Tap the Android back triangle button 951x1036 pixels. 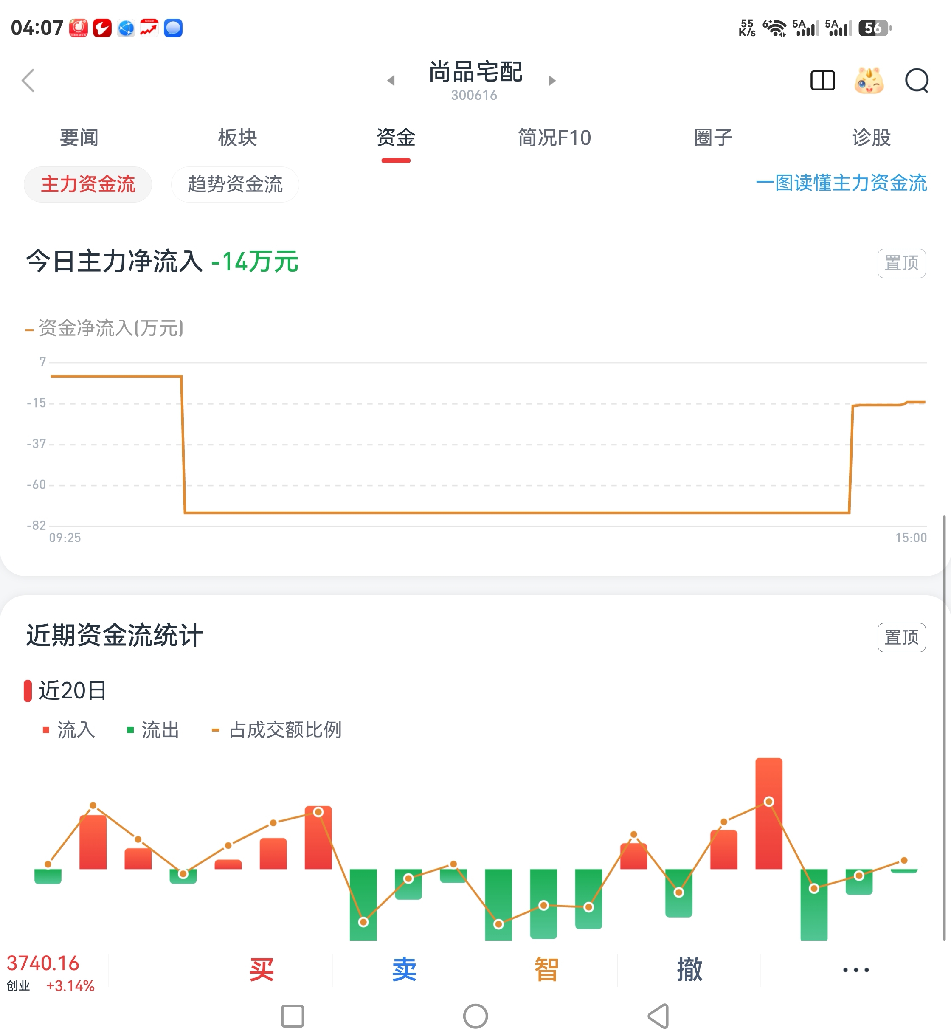[x=658, y=1016]
